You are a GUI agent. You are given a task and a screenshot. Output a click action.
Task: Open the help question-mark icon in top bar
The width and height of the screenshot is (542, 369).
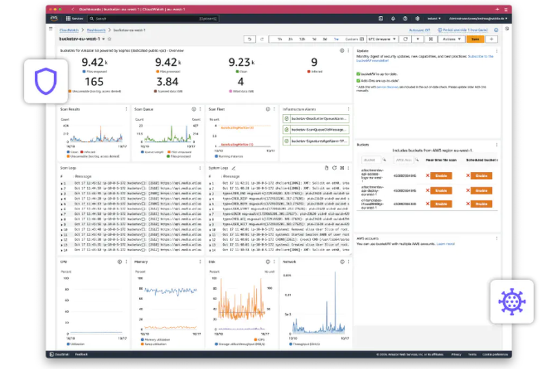pos(405,18)
